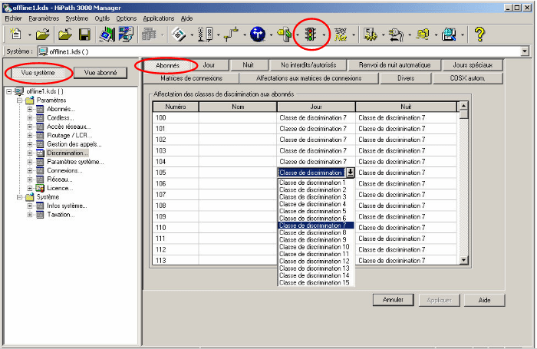Click the greyed building blocks toolbar icon

coord(149,35)
